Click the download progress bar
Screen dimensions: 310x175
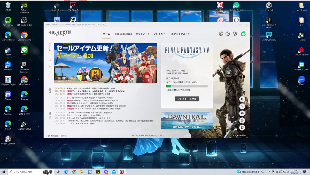[x=187, y=86]
